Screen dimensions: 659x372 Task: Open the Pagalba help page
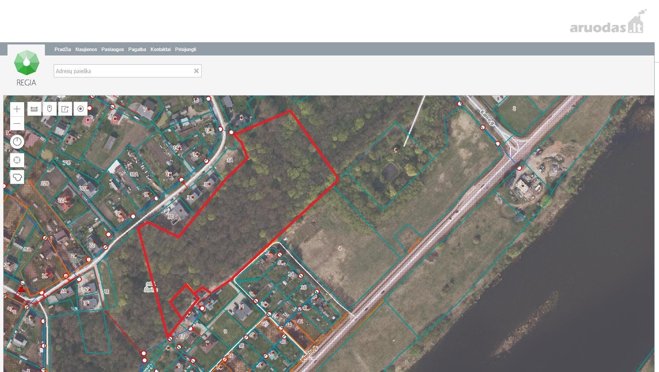(x=137, y=49)
